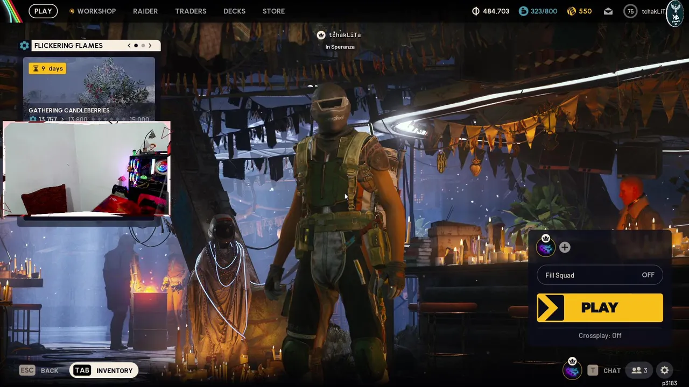Toggle the Crossplay: Off option
The image size is (689, 387).
pos(600,335)
